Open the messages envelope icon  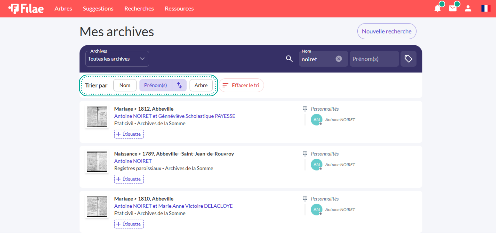pyautogui.click(x=453, y=9)
